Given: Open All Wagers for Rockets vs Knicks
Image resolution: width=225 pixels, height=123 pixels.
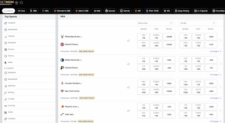Looking at the screenshot, I should (216, 98).
